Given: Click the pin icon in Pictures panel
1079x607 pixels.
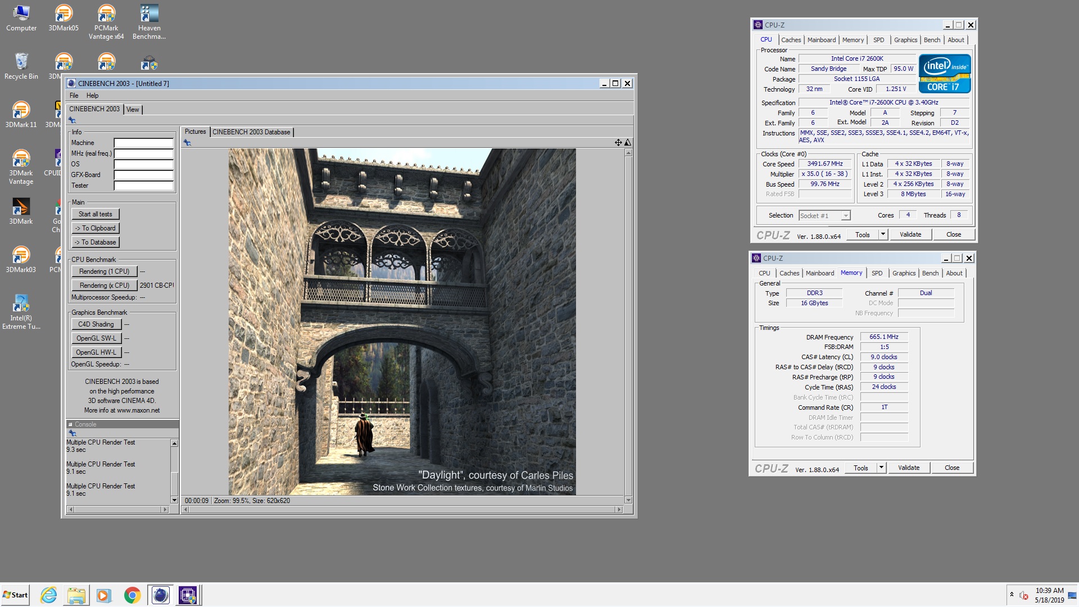Looking at the screenshot, I should pos(187,143).
